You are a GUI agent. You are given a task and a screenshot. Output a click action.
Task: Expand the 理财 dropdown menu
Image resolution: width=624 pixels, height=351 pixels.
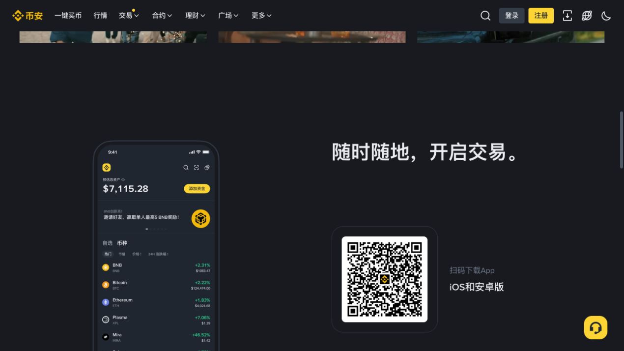[x=195, y=16]
